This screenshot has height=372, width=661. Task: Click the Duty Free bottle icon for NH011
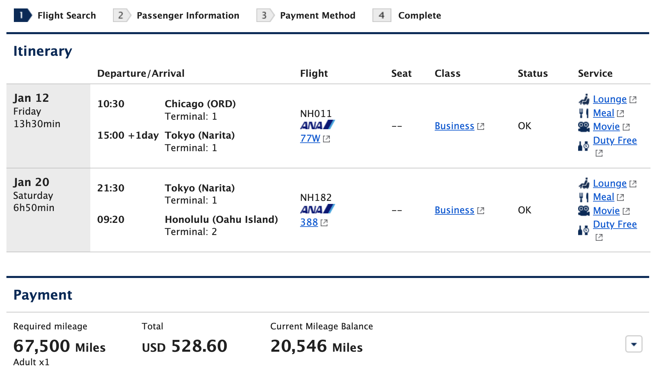tap(584, 146)
